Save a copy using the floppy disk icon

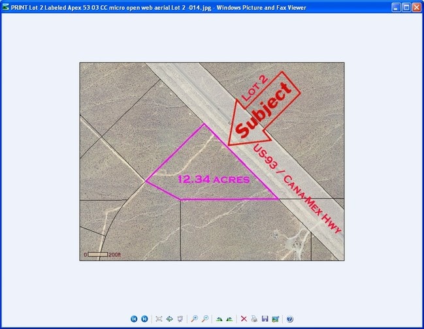point(265,319)
